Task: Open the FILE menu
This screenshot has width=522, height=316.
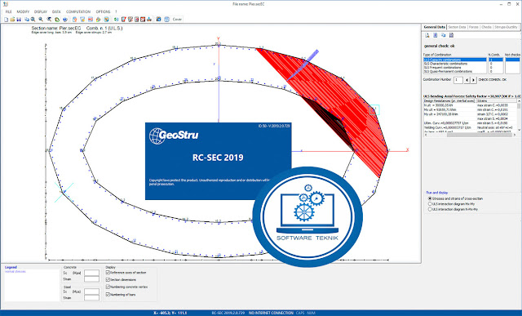Action: pyautogui.click(x=8, y=11)
